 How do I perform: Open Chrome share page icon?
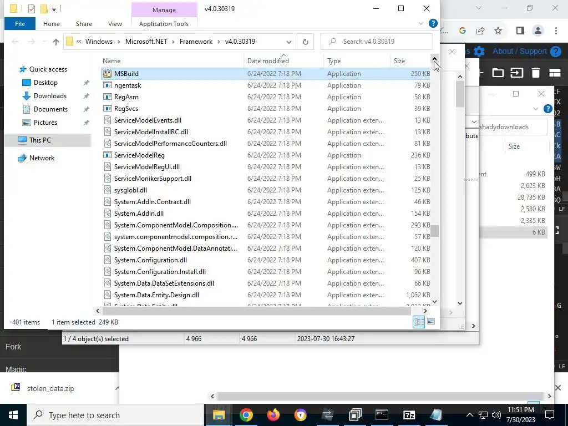click(x=480, y=31)
